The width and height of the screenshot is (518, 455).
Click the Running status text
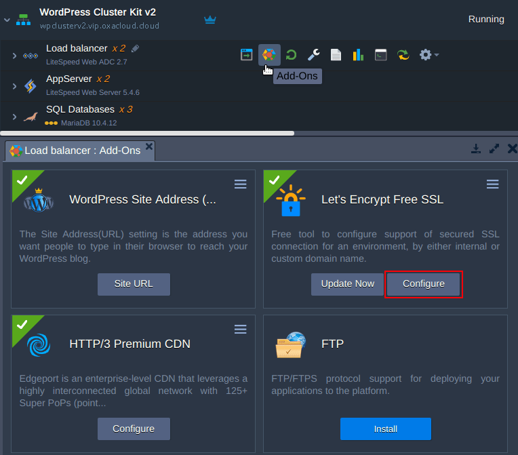[486, 20]
